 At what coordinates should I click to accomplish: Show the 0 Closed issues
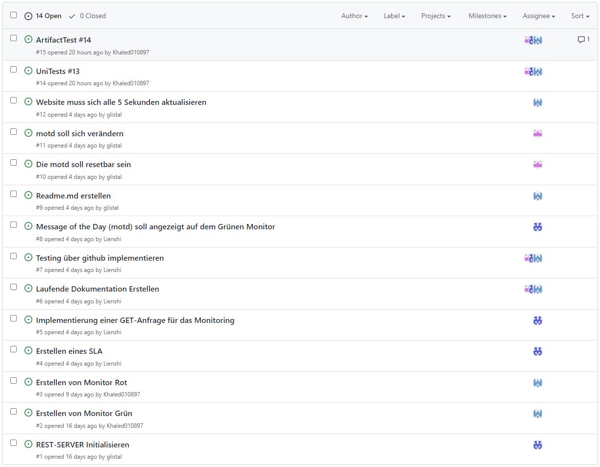tap(87, 16)
